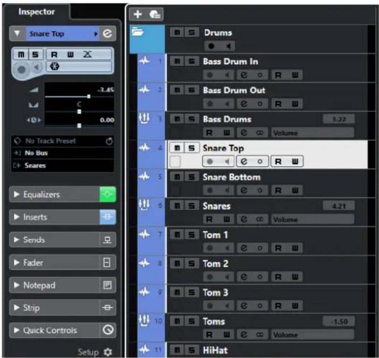Record enable the Bass Drum In track
Screen dimensions: 379x358
coord(210,75)
